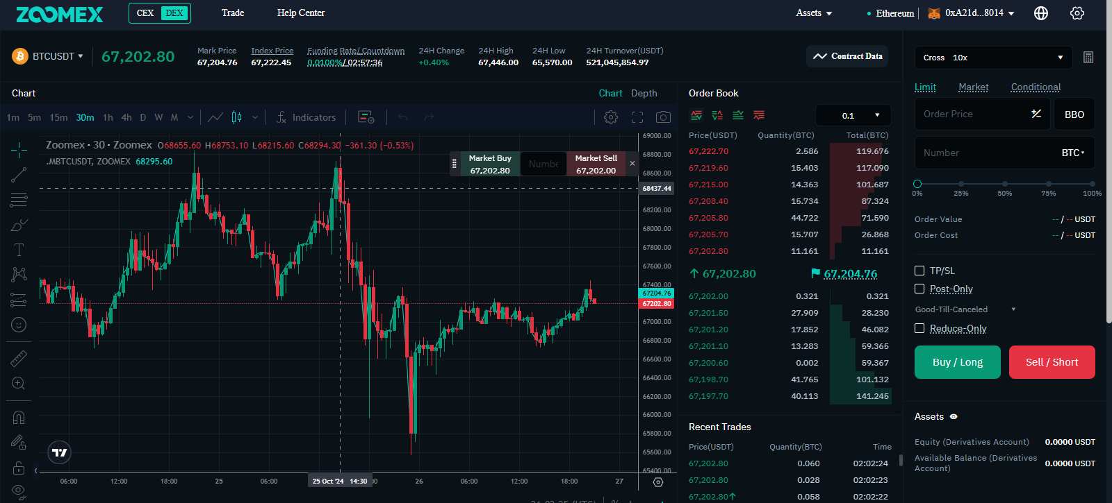Set position size slider to 100%
This screenshot has width=1112, height=503.
(x=1092, y=185)
